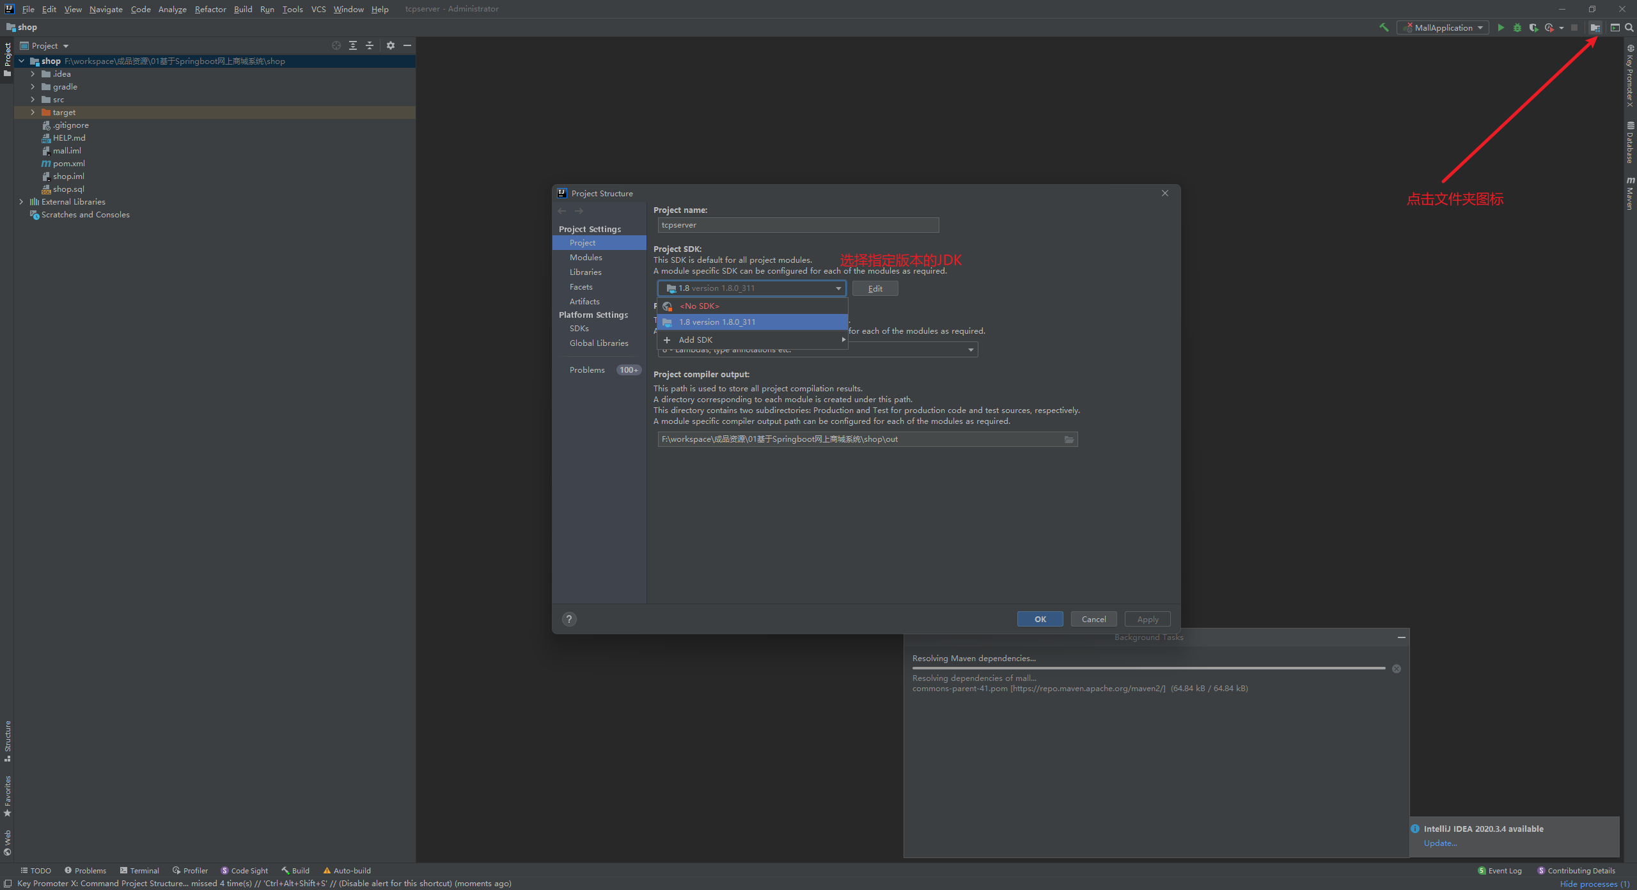Open Maven tool window on right edge

pos(1630,194)
